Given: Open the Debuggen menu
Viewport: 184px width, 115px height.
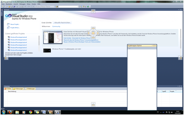Looking at the screenshot, I should (22, 4).
